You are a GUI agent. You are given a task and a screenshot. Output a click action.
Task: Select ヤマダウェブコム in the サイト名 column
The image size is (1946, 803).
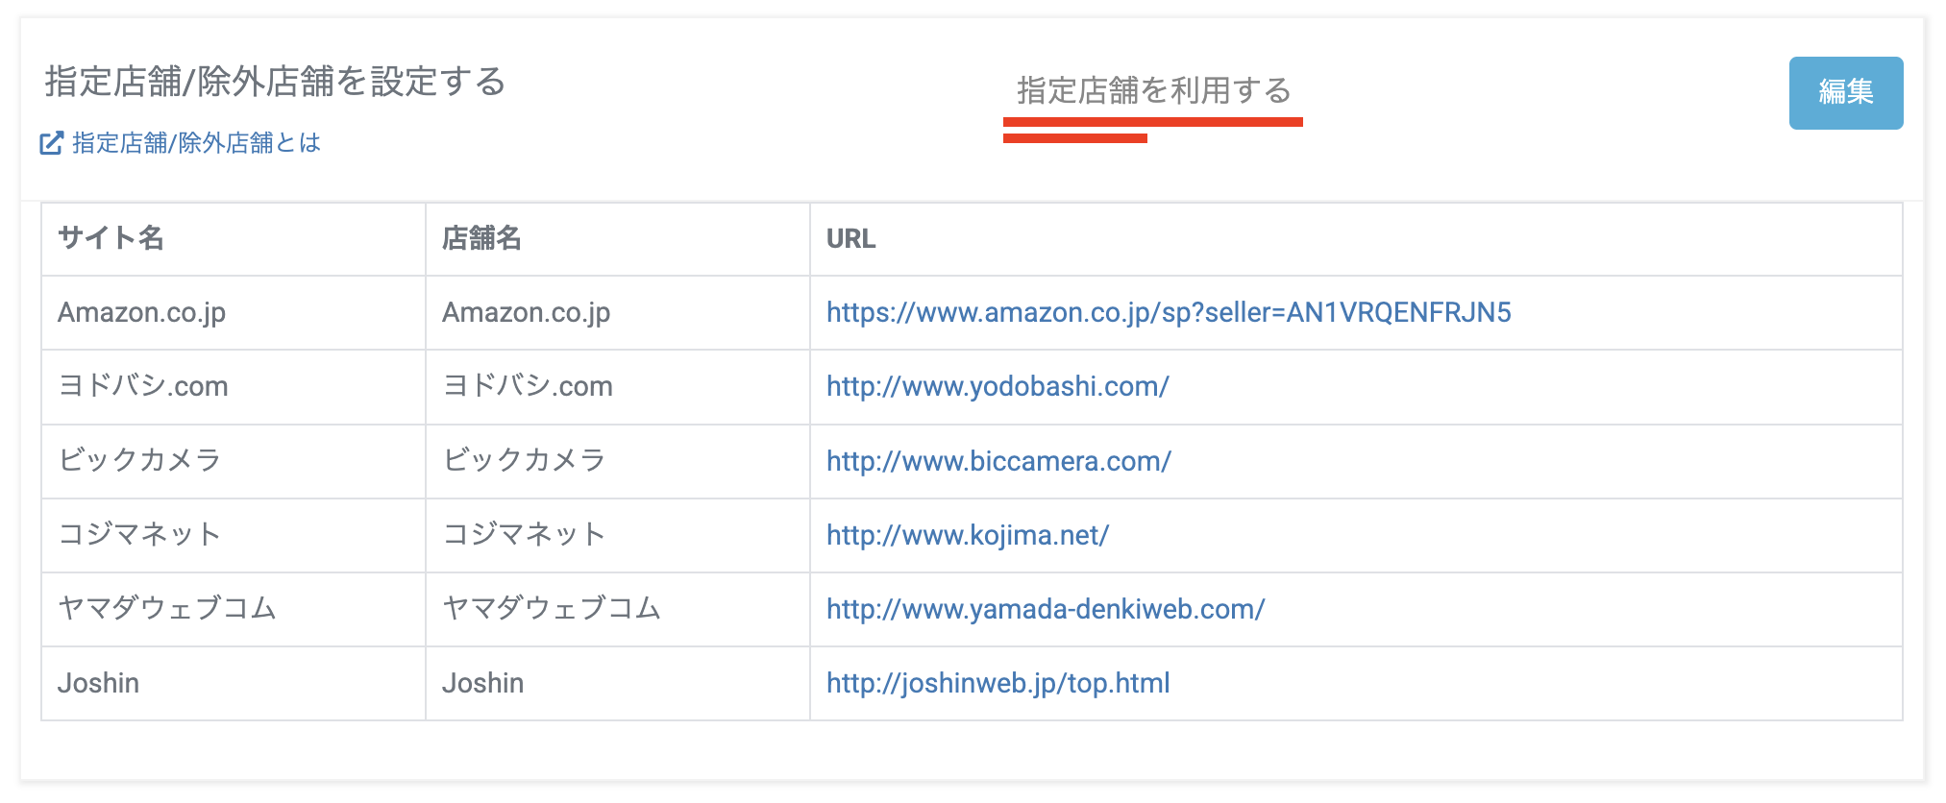coord(167,609)
